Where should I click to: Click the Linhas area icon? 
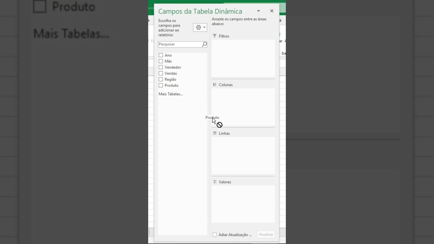pos(215,133)
